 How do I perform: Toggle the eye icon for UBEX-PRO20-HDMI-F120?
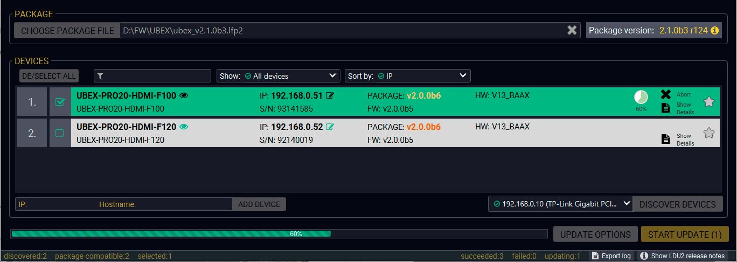pos(184,127)
